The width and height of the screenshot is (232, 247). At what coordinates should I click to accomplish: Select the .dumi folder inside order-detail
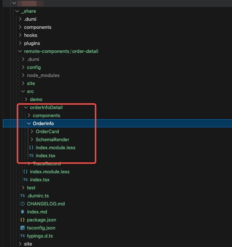point(33,59)
